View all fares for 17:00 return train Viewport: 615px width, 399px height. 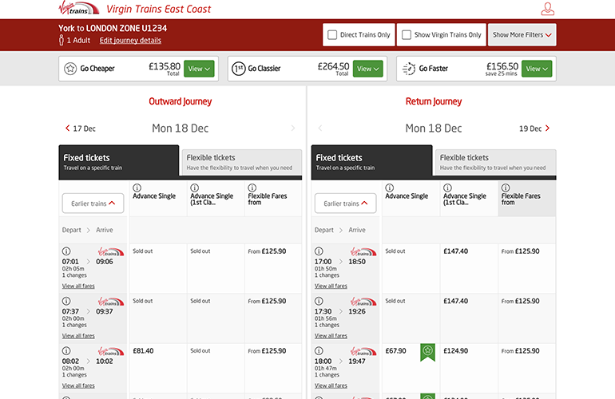[x=331, y=286]
